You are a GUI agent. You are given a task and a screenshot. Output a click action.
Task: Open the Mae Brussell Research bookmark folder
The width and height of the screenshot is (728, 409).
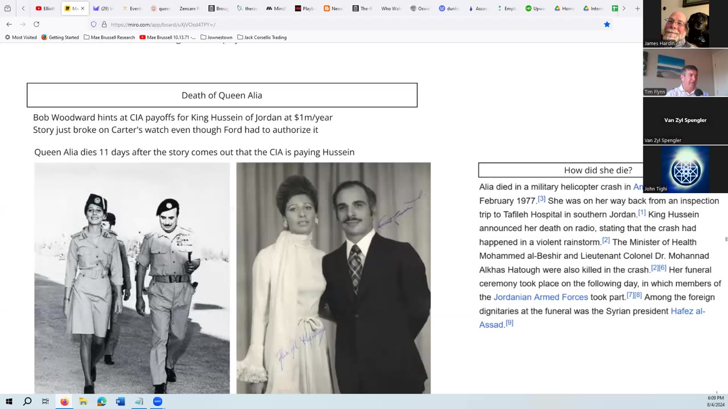(x=109, y=37)
